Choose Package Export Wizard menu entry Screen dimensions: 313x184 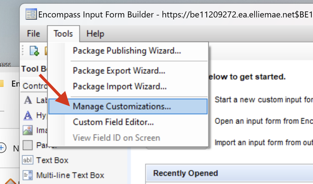tap(119, 71)
